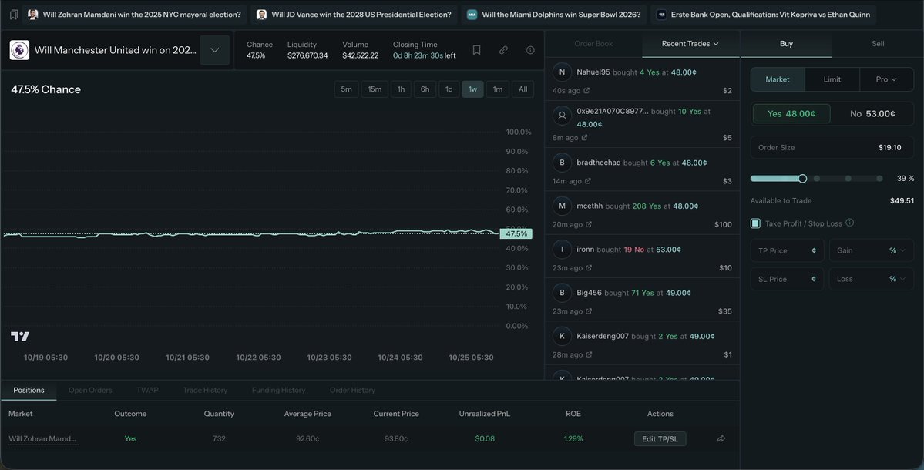The height and width of the screenshot is (470, 924).
Task: Open the JD Vance 2028 election market
Action: (x=354, y=15)
